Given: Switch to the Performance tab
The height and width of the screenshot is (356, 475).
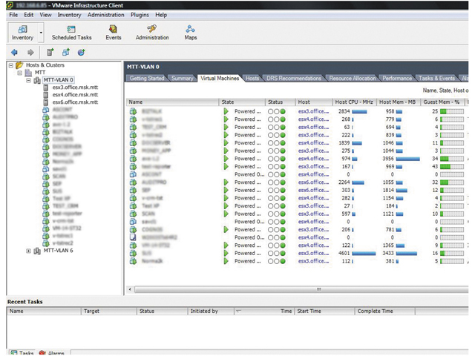Looking at the screenshot, I should (x=397, y=78).
